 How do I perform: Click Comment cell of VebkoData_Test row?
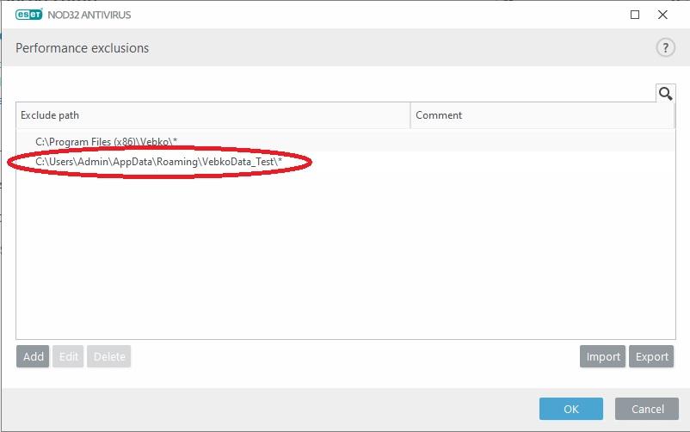(x=542, y=162)
